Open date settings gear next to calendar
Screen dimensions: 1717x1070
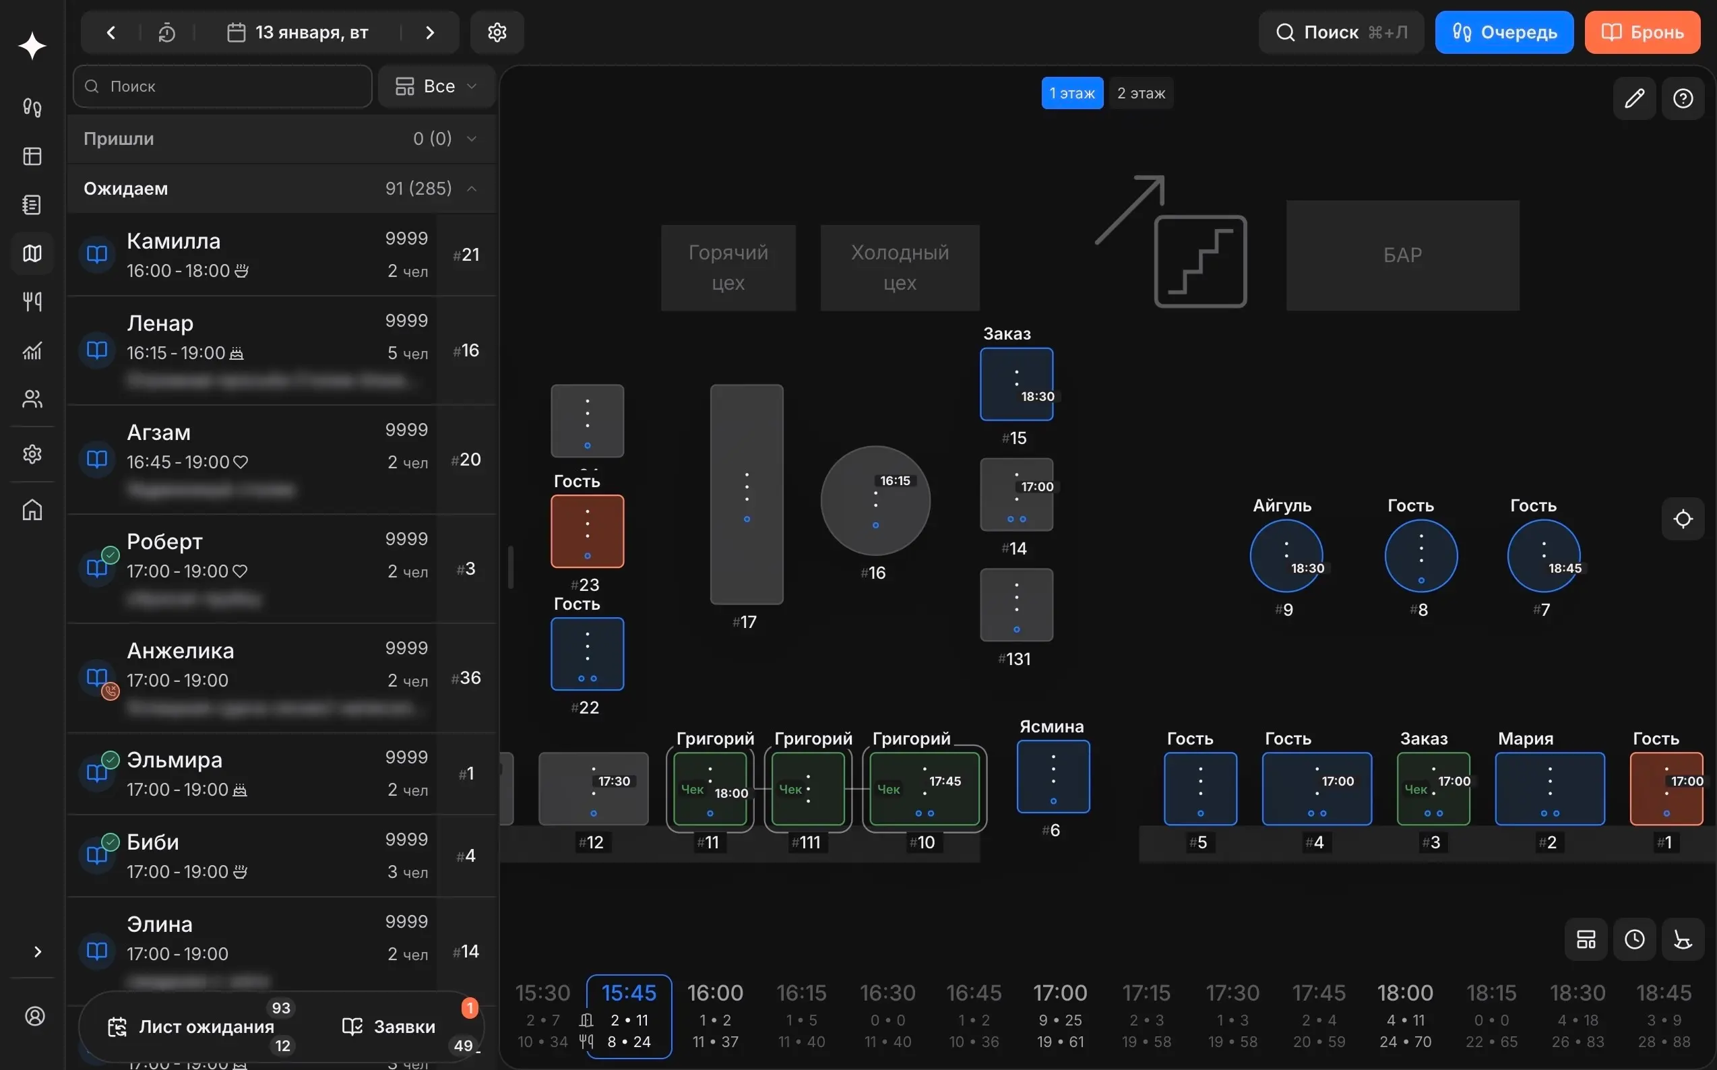(497, 32)
